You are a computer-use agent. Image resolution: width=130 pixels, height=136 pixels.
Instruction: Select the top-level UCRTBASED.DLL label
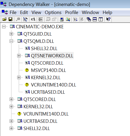(x=40, y=121)
